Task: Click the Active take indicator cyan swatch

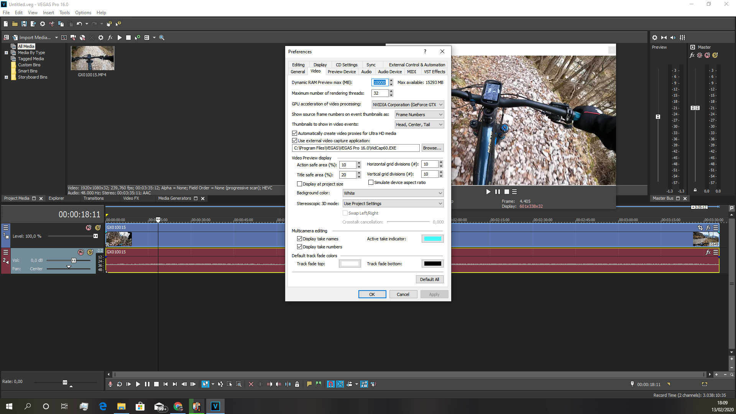Action: 433,239
